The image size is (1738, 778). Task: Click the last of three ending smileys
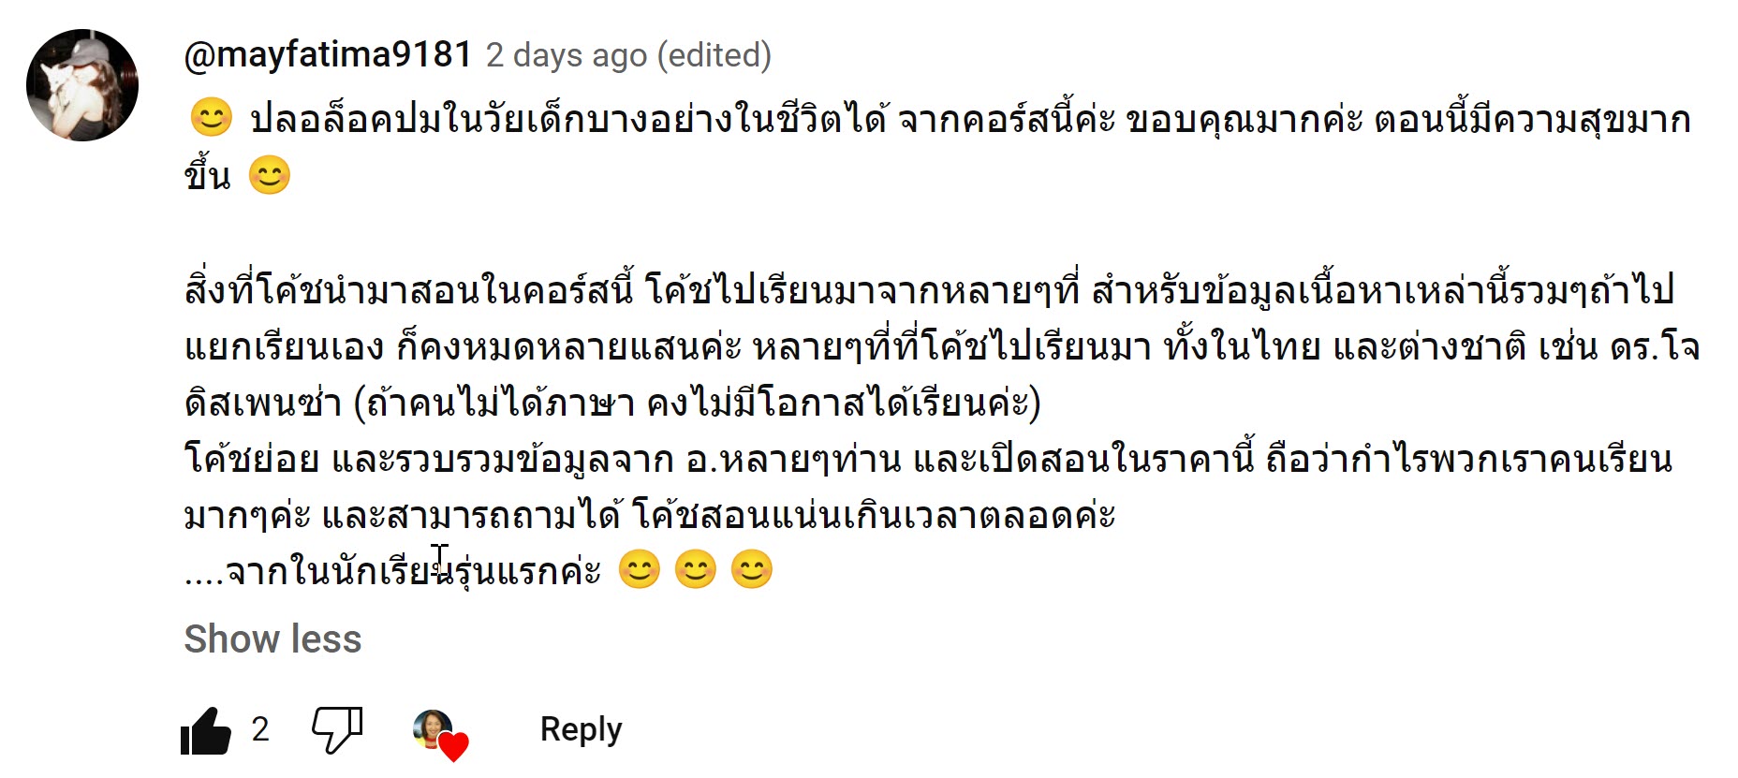pyautogui.click(x=752, y=569)
